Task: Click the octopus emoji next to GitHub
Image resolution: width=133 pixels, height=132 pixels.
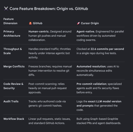Action: tap(30, 23)
